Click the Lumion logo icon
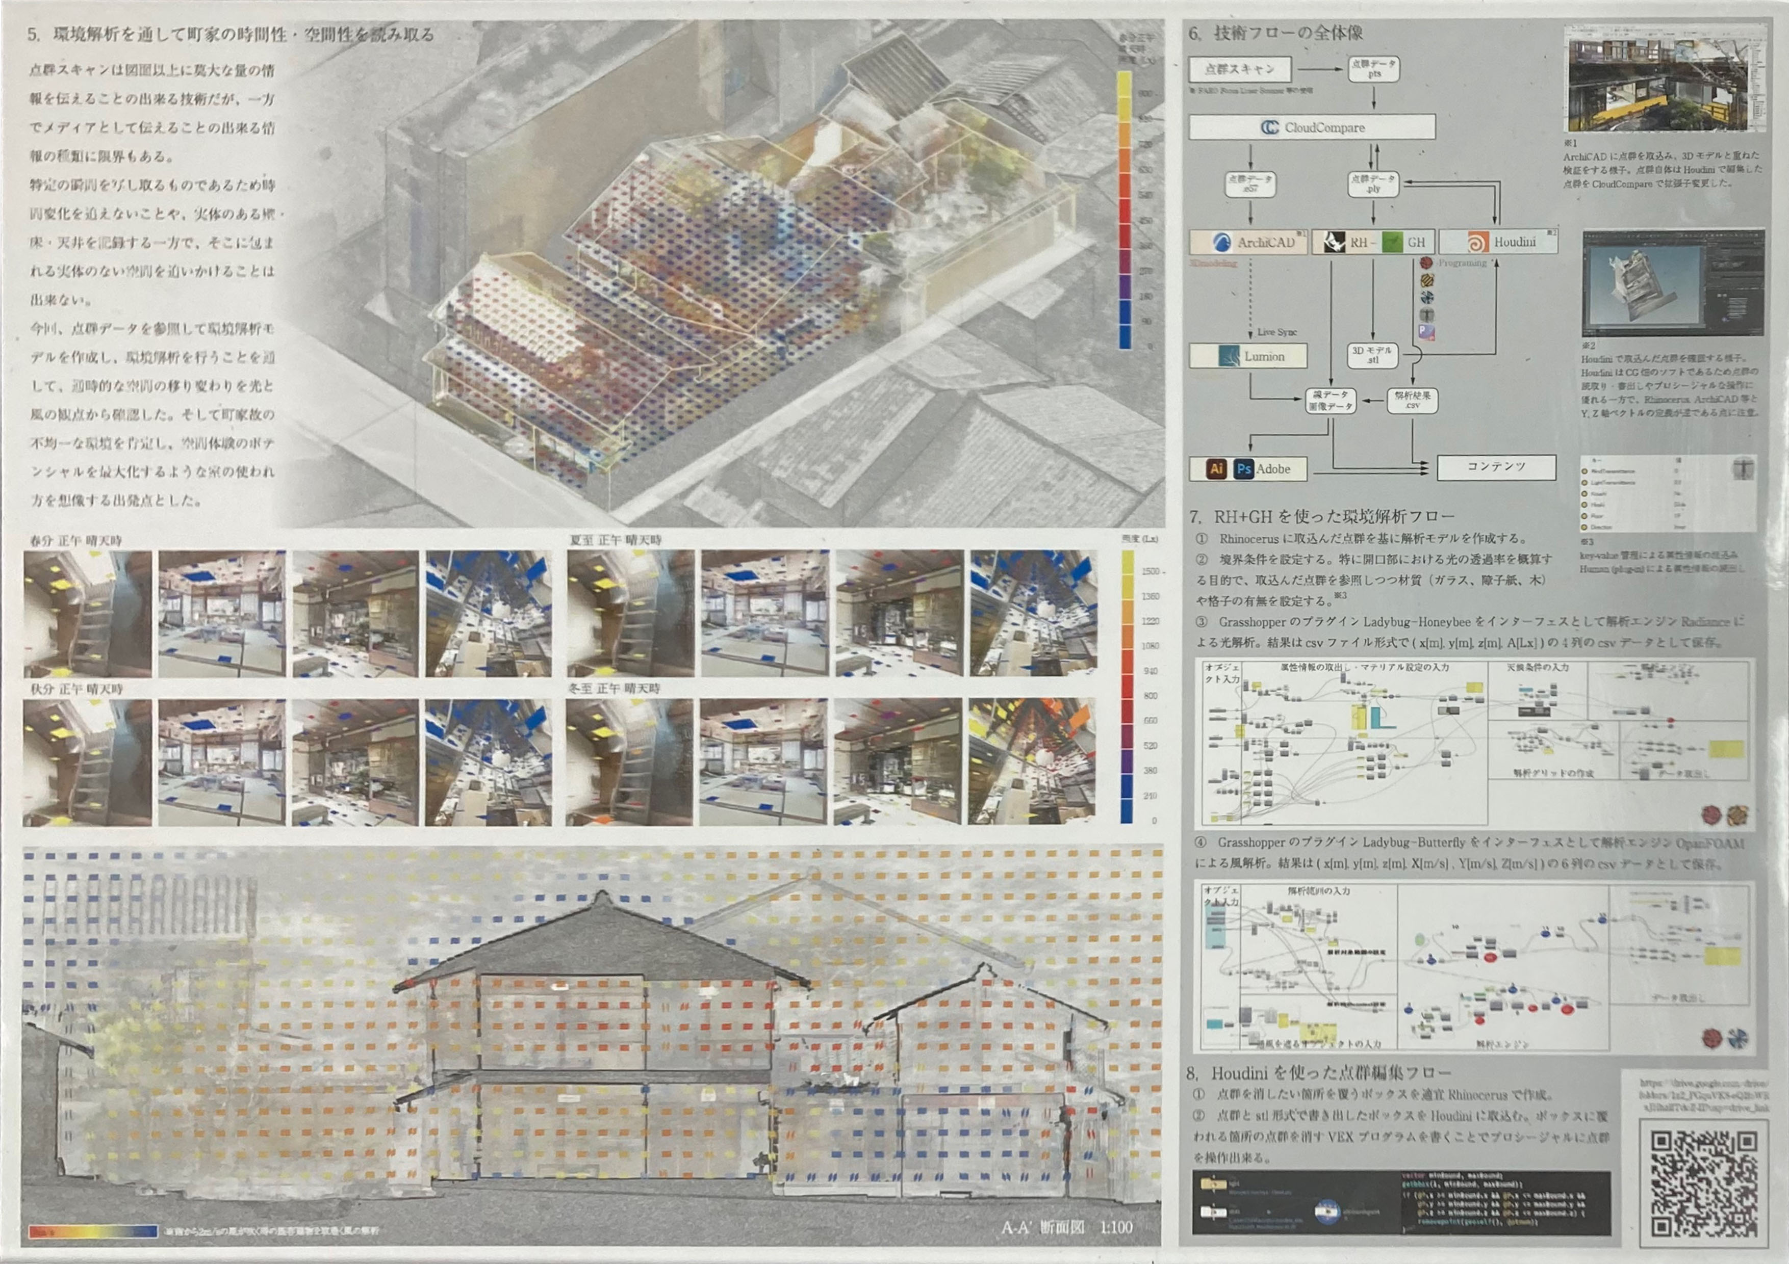 [x=1229, y=356]
